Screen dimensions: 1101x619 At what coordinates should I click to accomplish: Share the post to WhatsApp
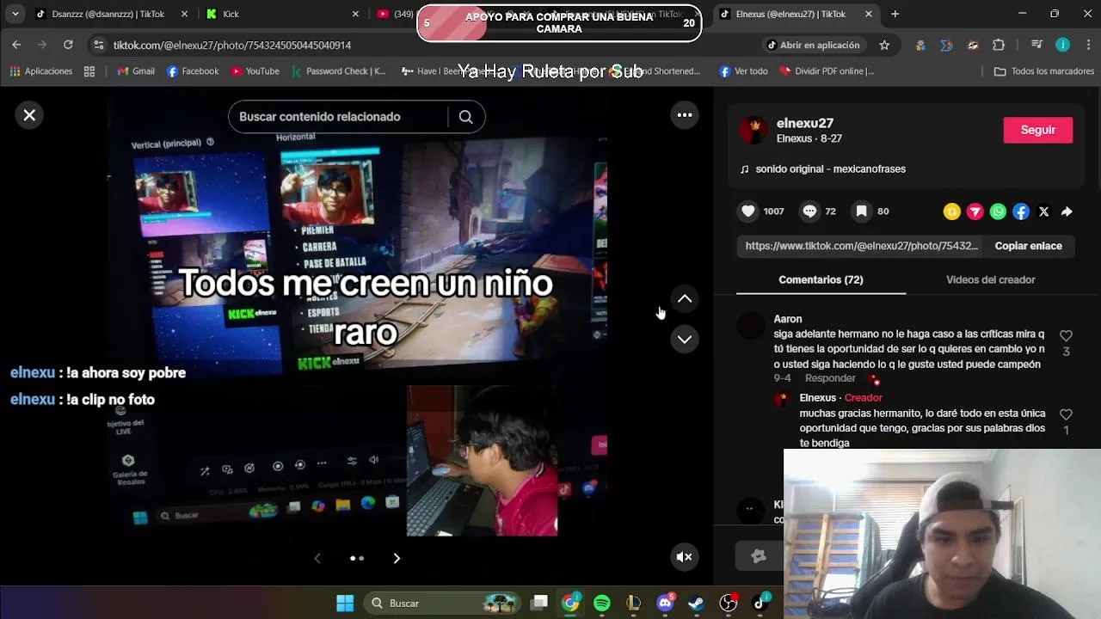(x=998, y=211)
